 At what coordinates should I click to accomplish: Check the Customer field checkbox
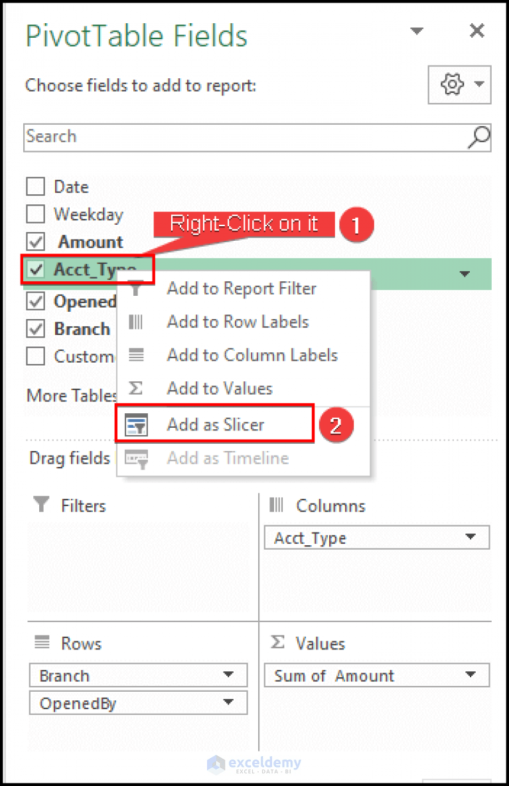click(x=35, y=356)
